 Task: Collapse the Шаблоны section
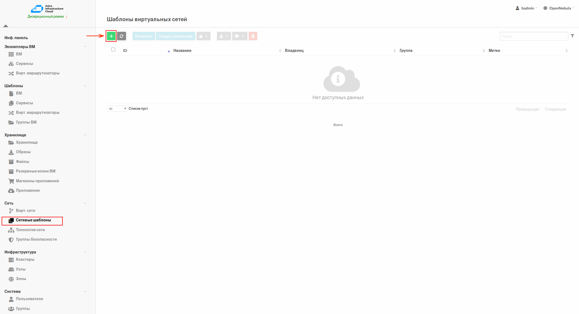(85, 86)
